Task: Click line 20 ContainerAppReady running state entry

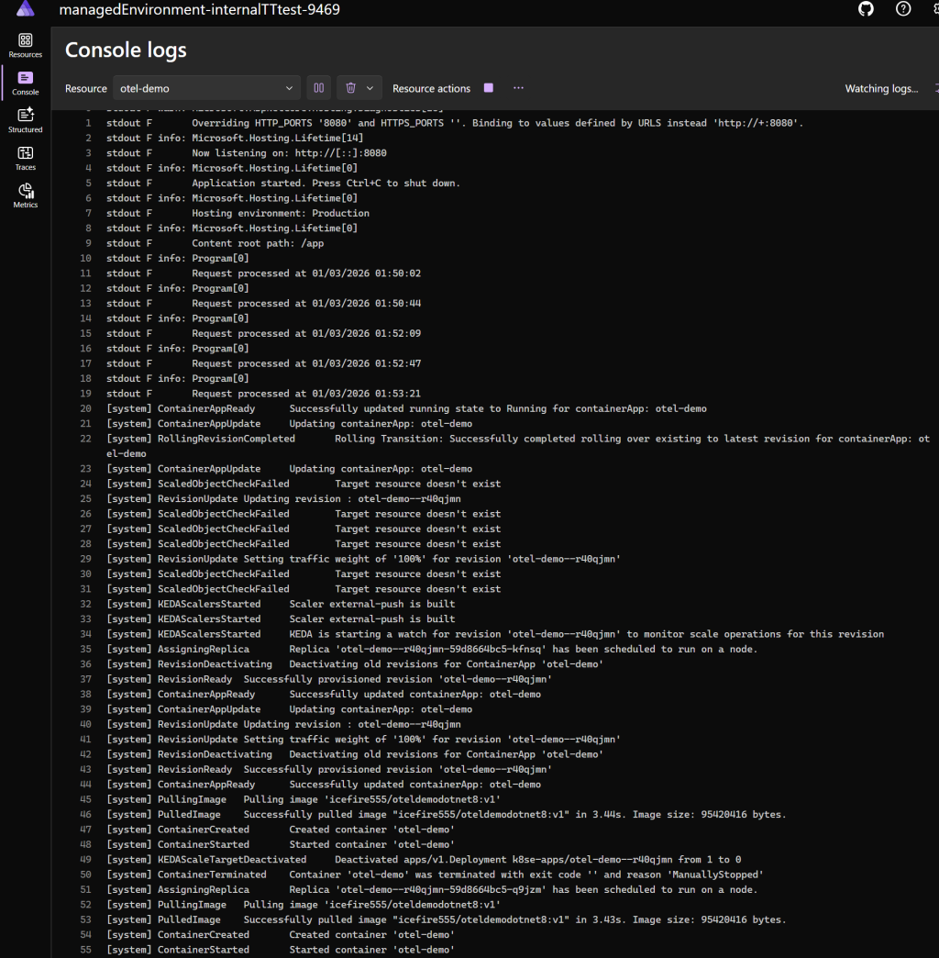Action: [406, 408]
